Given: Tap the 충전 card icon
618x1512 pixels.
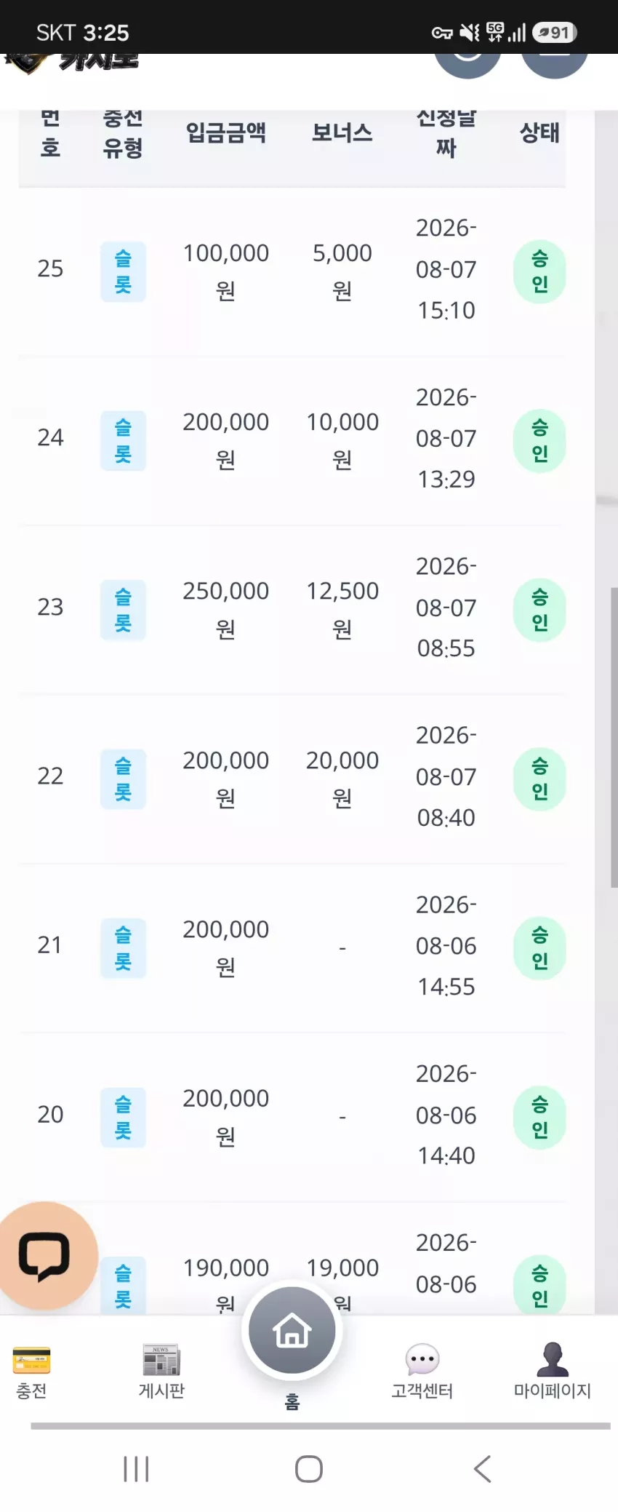Looking at the screenshot, I should 31,1360.
